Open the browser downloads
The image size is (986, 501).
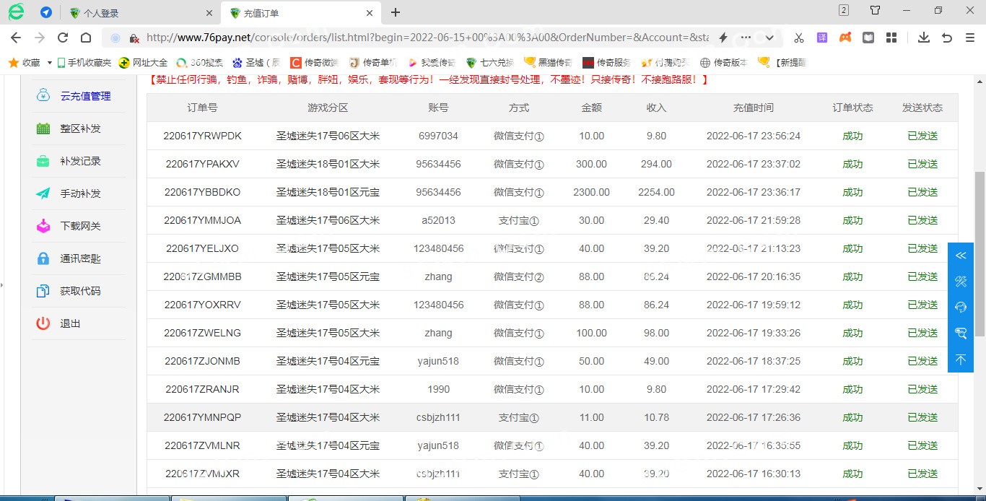[x=923, y=38]
